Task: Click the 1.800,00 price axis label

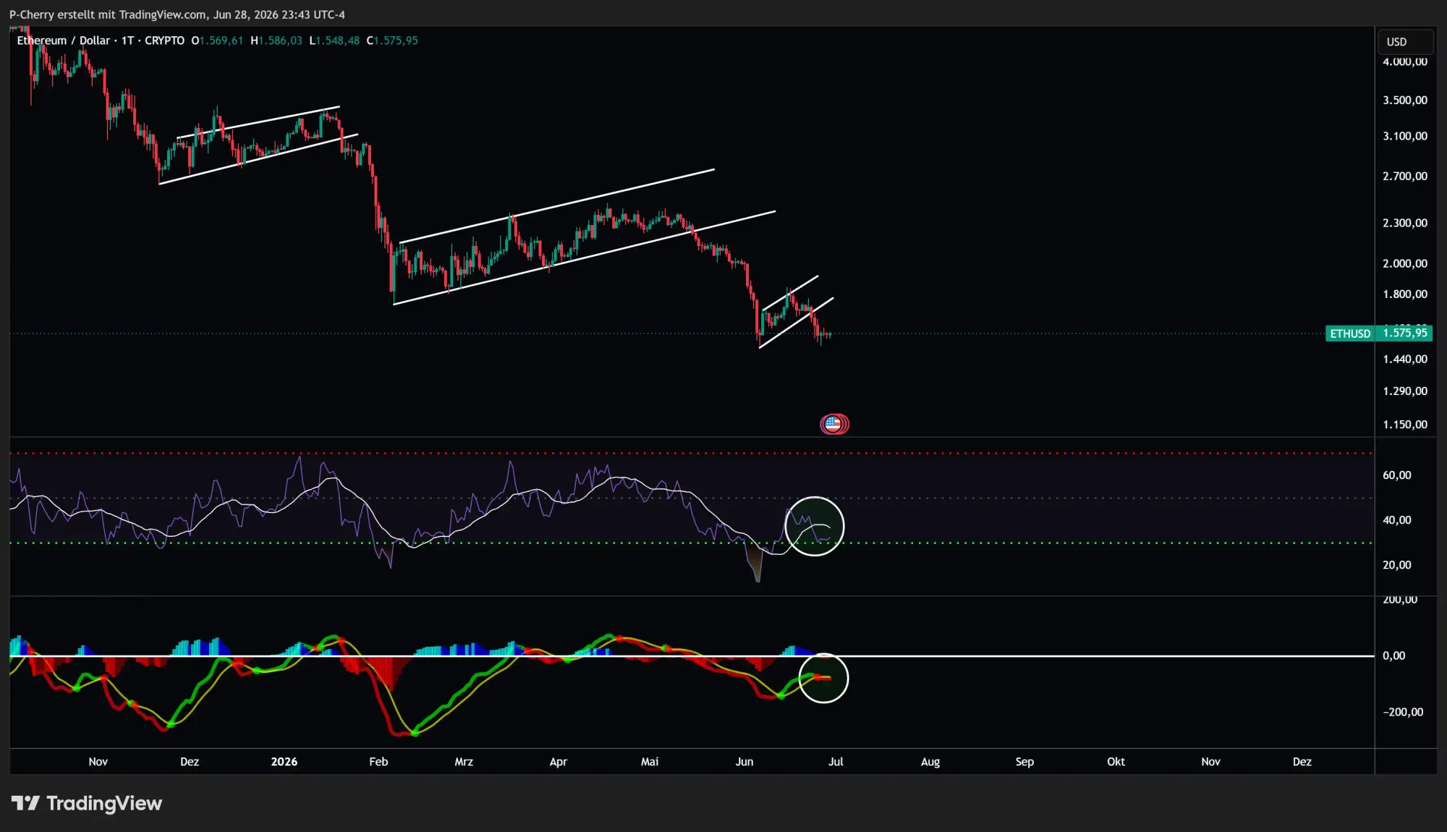Action: (x=1405, y=294)
